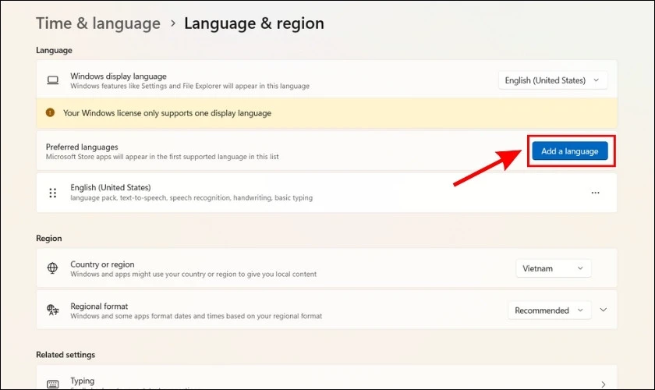Click the Regional format language icon
The height and width of the screenshot is (390, 655).
pos(53,310)
